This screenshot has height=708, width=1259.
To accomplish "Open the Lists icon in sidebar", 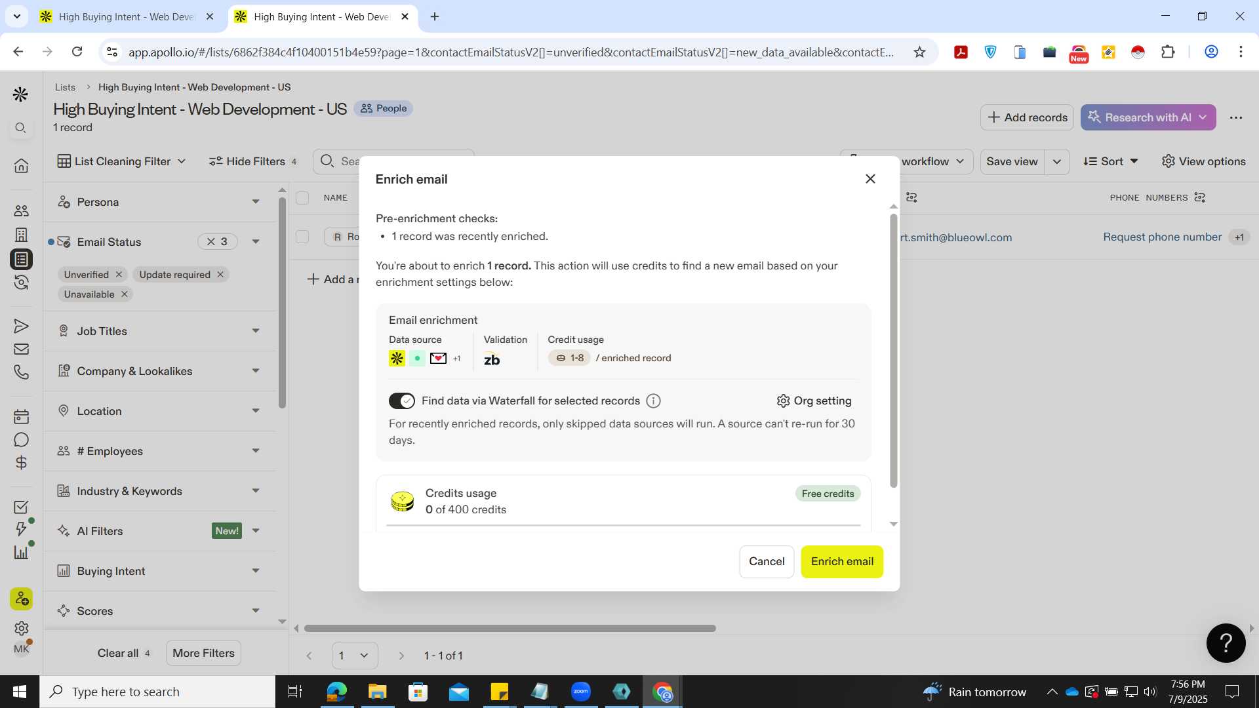I will pos(21,260).
